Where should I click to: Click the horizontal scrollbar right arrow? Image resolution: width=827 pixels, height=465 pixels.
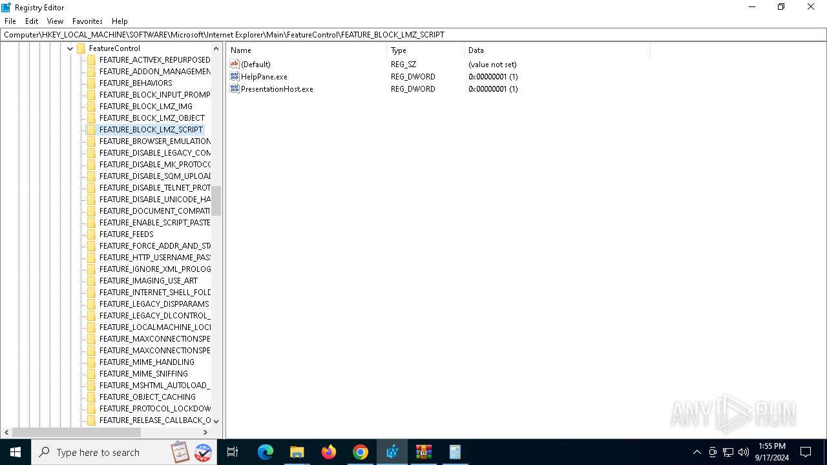click(205, 432)
